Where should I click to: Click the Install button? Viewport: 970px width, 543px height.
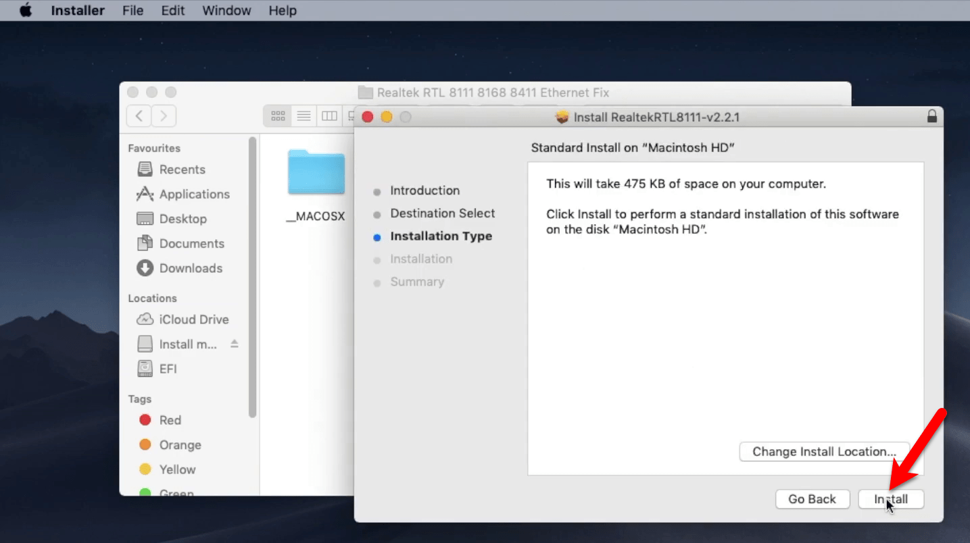point(890,499)
